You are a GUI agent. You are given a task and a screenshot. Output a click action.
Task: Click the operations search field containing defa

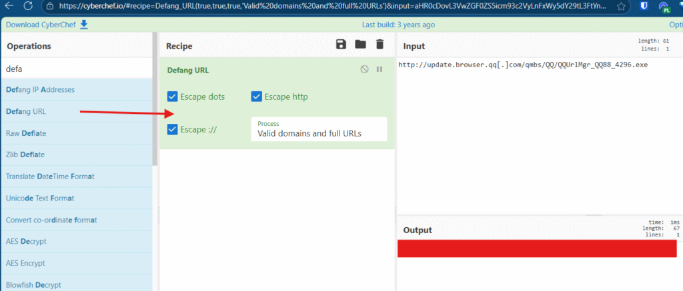[x=76, y=69]
